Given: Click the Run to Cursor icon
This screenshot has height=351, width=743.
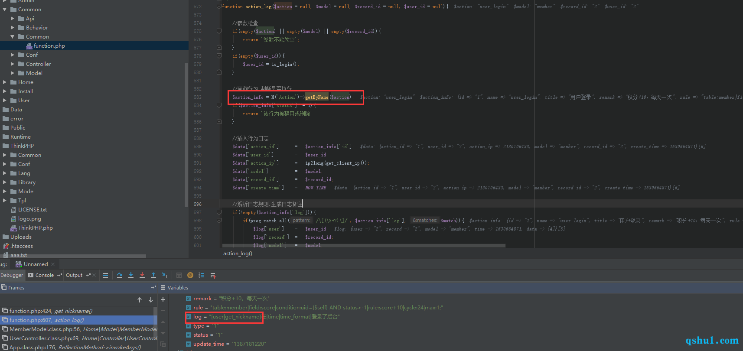Looking at the screenshot, I should (x=165, y=275).
